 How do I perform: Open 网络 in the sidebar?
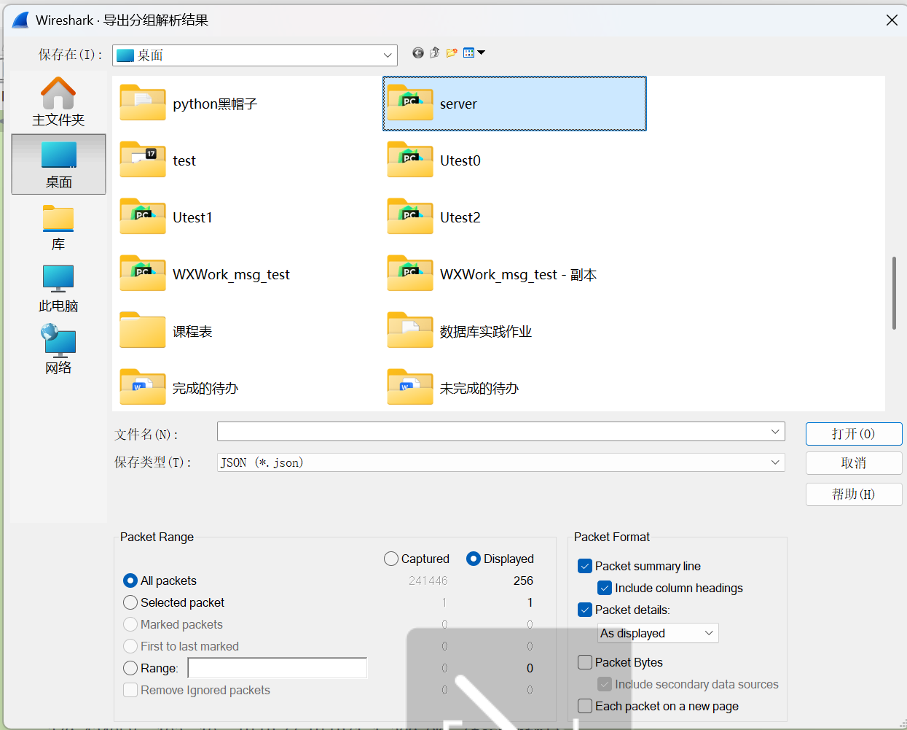(58, 350)
